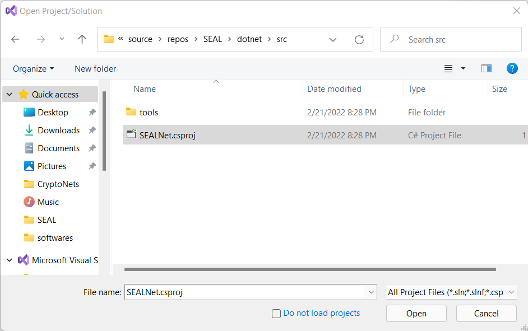This screenshot has width=528, height=331.
Task: Enable Do not load projects checkbox
Action: point(276,314)
